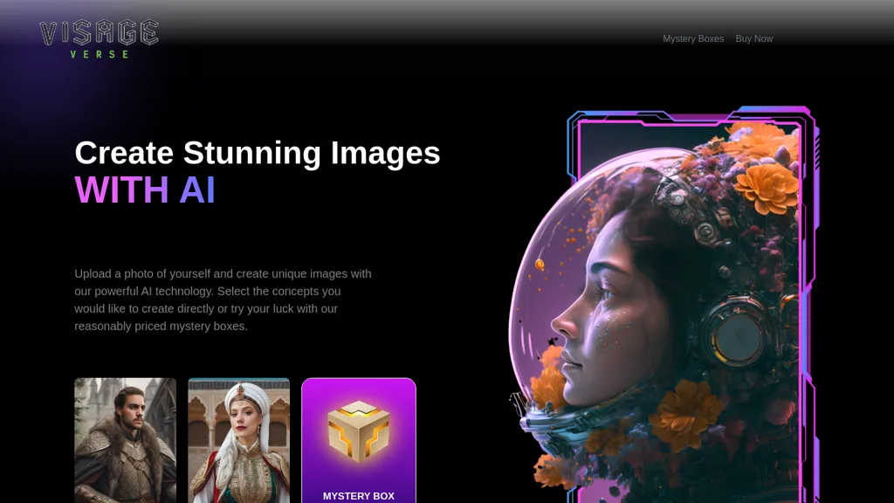Image resolution: width=894 pixels, height=503 pixels.
Task: Click the 'WITH AI' gradient heading
Action: pos(145,189)
